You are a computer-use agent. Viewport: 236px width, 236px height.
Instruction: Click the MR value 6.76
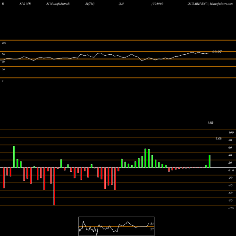click(x=219, y=138)
